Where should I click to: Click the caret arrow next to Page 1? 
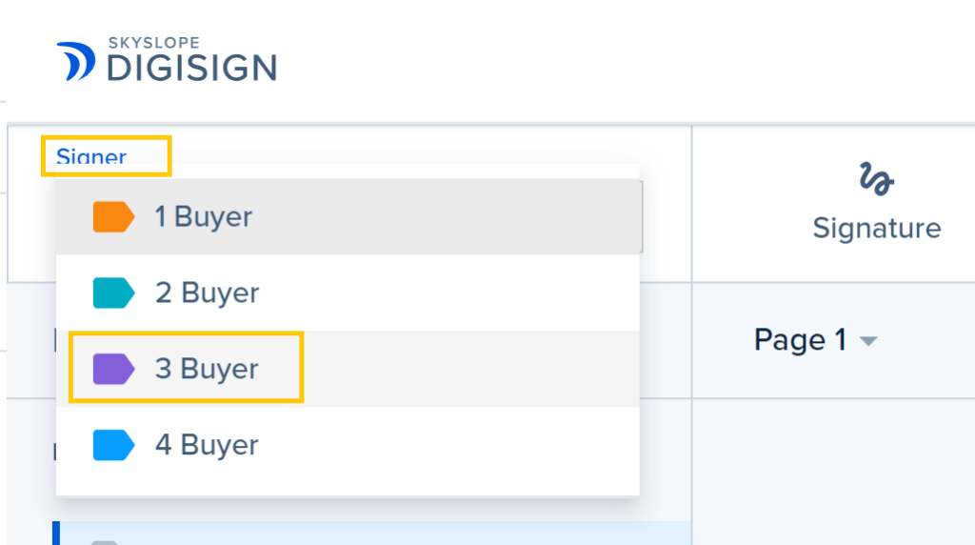click(x=867, y=341)
